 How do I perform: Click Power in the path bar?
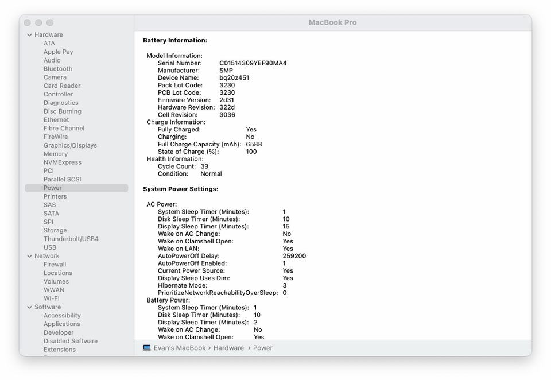[x=263, y=348]
